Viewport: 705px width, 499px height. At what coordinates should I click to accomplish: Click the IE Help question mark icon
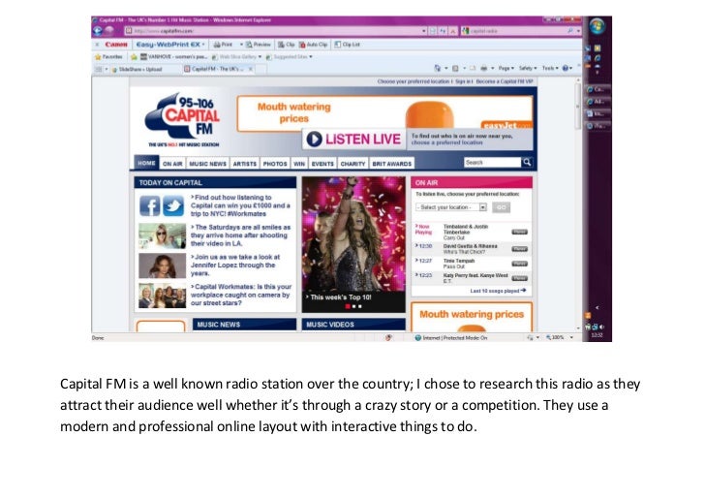coord(566,69)
